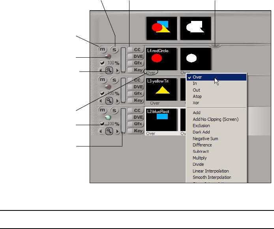Select the Negative Sum blend mode
The width and height of the screenshot is (274, 229).
pos(216,139)
